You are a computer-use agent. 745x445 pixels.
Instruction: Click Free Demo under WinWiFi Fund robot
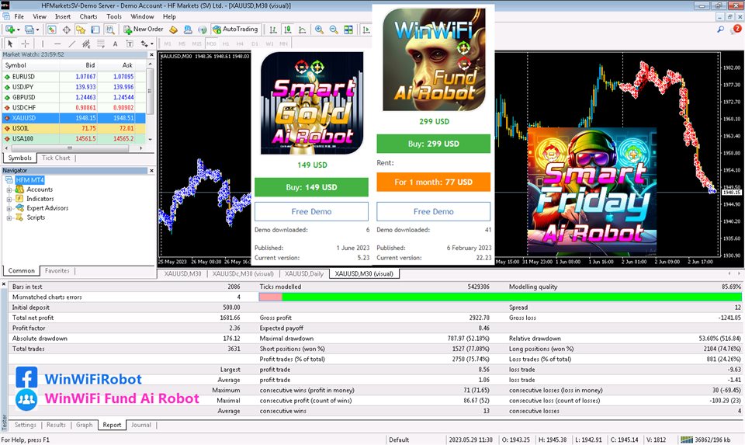pos(433,211)
